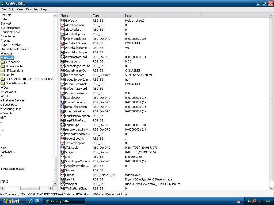Select the Winlogon key in the tree

[x=7, y=58]
